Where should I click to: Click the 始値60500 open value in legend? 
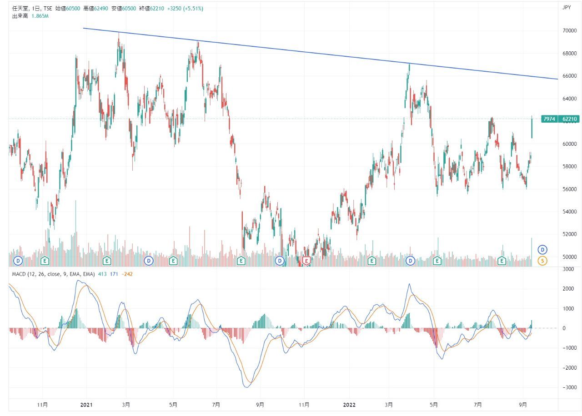pos(67,9)
